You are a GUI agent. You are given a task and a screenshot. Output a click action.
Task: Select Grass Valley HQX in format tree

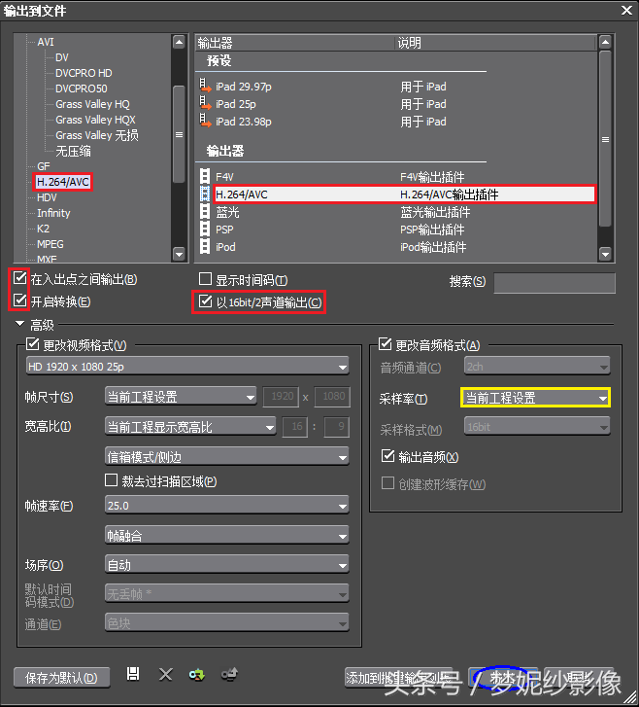pyautogui.click(x=92, y=120)
